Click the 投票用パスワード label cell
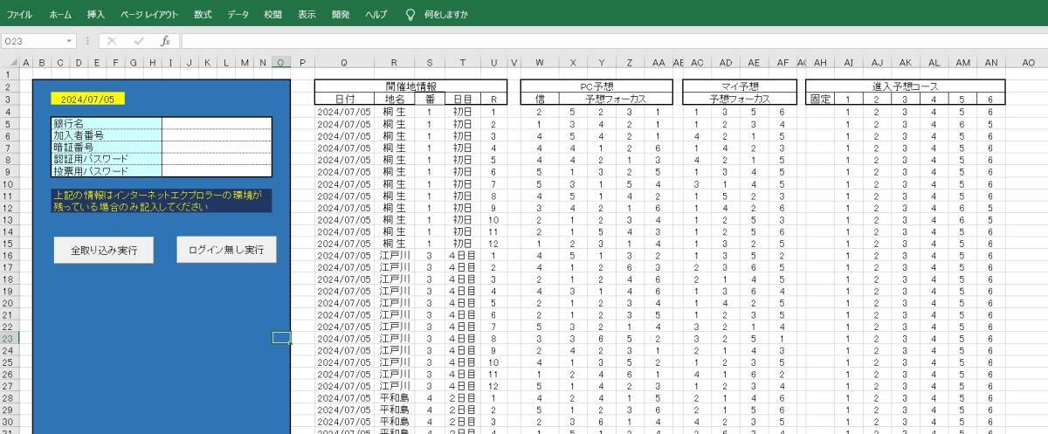 [107, 171]
